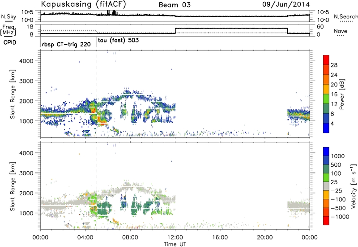This screenshot has height=247, width=358.
Task: Click the 04:00 time axis tick label
Action: pyautogui.click(x=85, y=238)
